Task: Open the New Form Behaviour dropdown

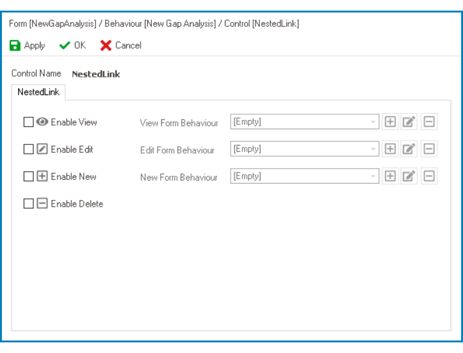Action: coord(304,176)
